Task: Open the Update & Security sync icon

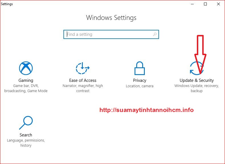Action: click(x=197, y=68)
